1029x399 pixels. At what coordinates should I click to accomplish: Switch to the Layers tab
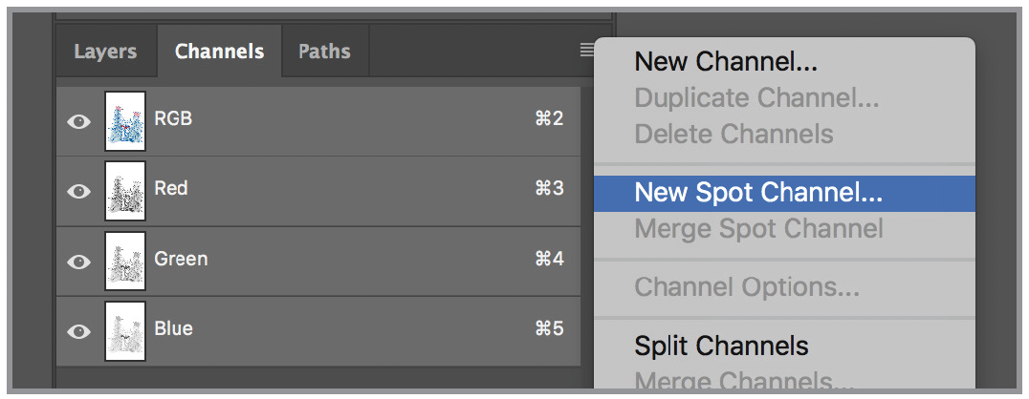tap(105, 52)
